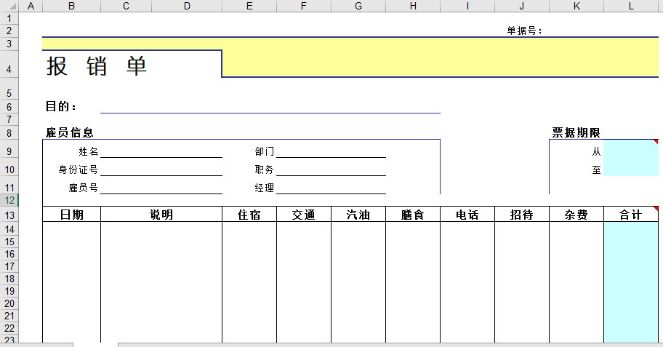Image resolution: width=663 pixels, height=347 pixels.
Task: Click the 职务 input field
Action: (331, 169)
